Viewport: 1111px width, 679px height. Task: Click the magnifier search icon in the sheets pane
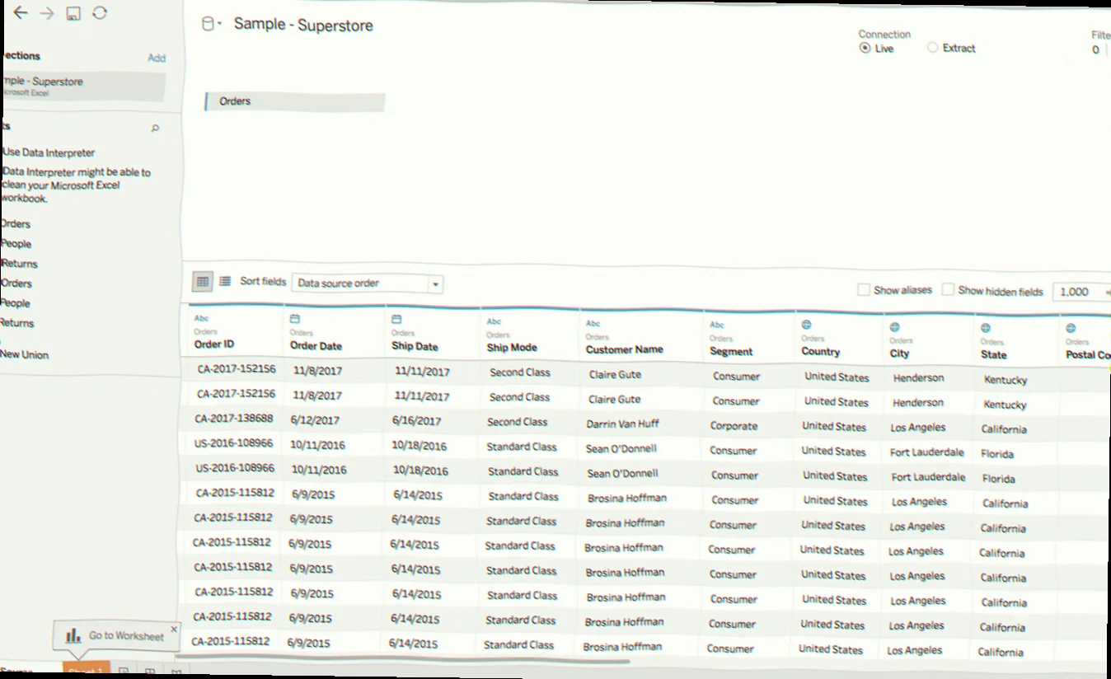point(155,129)
